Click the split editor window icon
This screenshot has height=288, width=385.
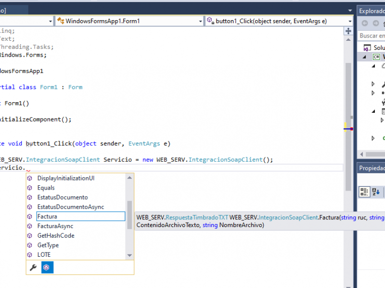point(348,31)
